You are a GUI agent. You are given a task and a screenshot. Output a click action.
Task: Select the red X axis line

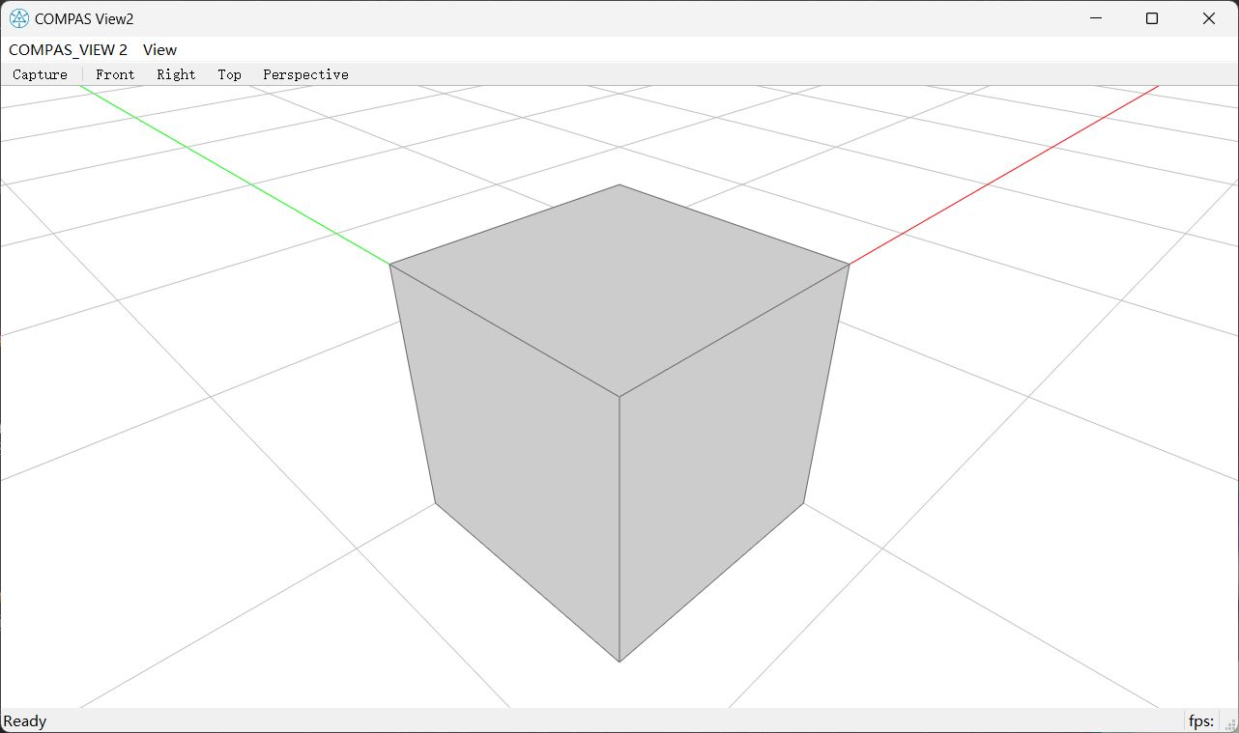tap(1005, 174)
